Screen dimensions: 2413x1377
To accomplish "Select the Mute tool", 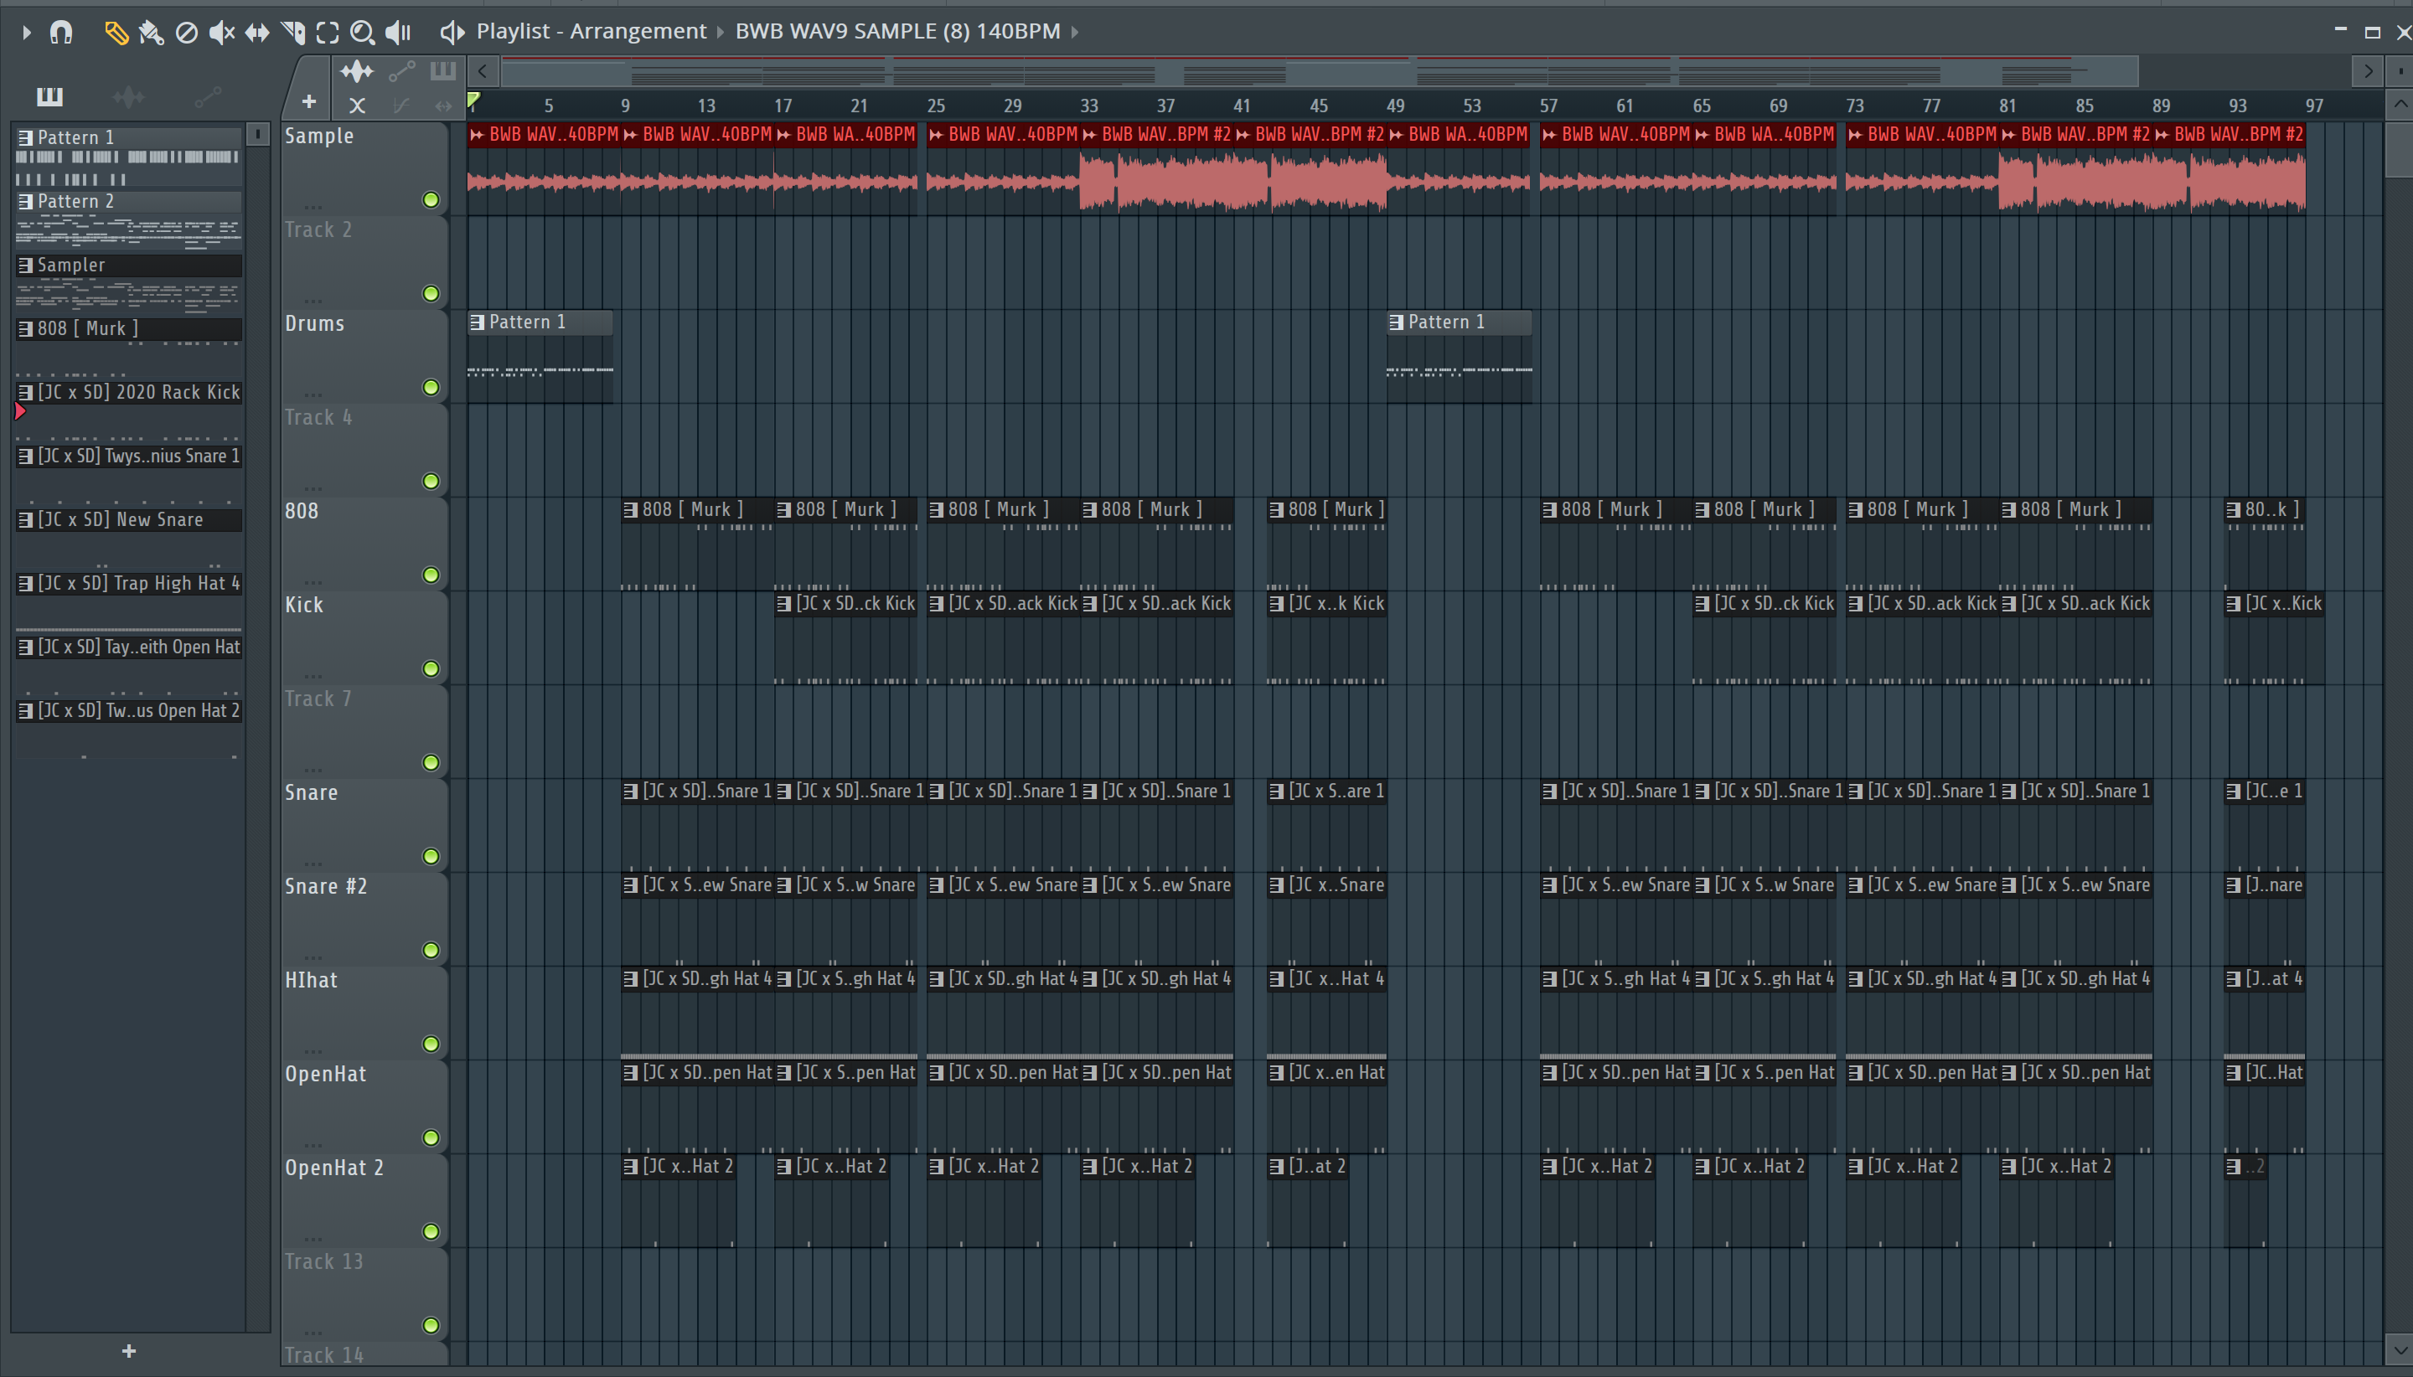I will [221, 34].
